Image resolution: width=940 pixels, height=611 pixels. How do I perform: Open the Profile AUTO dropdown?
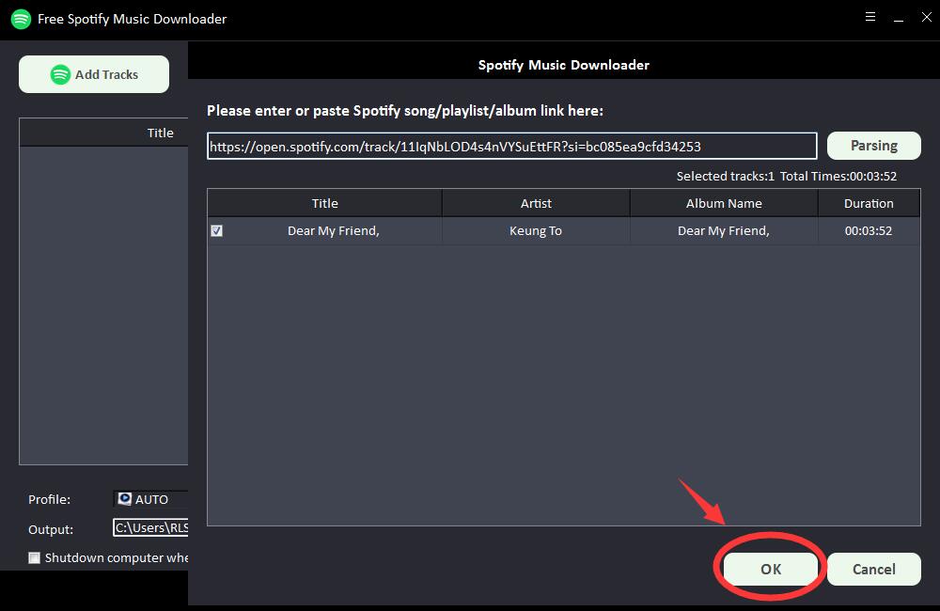(151, 499)
